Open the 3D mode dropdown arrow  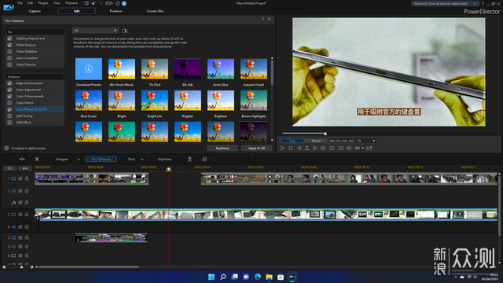(x=363, y=149)
